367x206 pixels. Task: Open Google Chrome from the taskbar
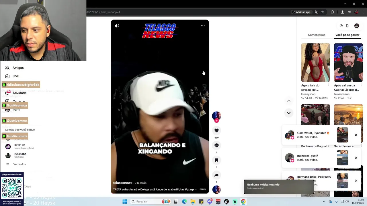pyautogui.click(x=243, y=201)
